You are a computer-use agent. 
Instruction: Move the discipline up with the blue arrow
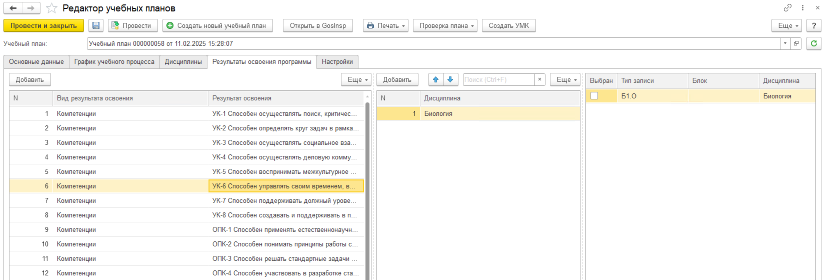click(x=436, y=80)
